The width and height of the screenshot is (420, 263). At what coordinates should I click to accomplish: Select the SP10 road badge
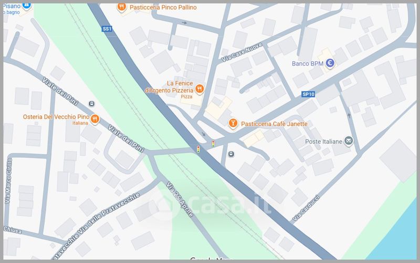[x=308, y=94]
